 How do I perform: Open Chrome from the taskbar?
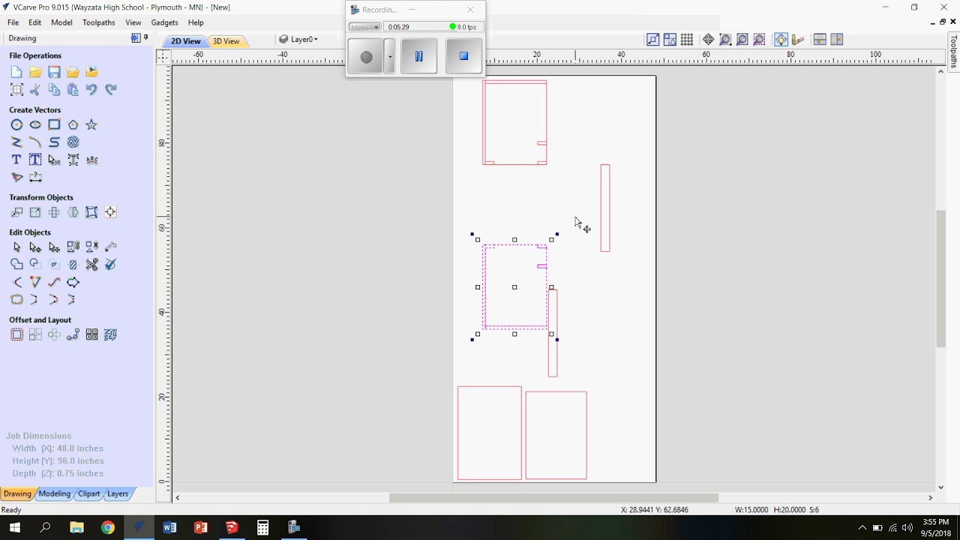click(108, 528)
